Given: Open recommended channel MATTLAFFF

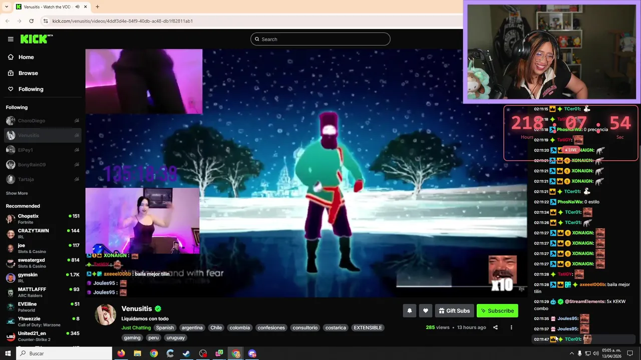Looking at the screenshot, I should coord(42,292).
